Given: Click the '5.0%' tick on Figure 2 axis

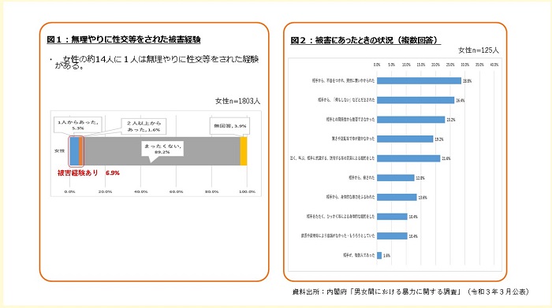Looking at the screenshot, I should point(391,65).
